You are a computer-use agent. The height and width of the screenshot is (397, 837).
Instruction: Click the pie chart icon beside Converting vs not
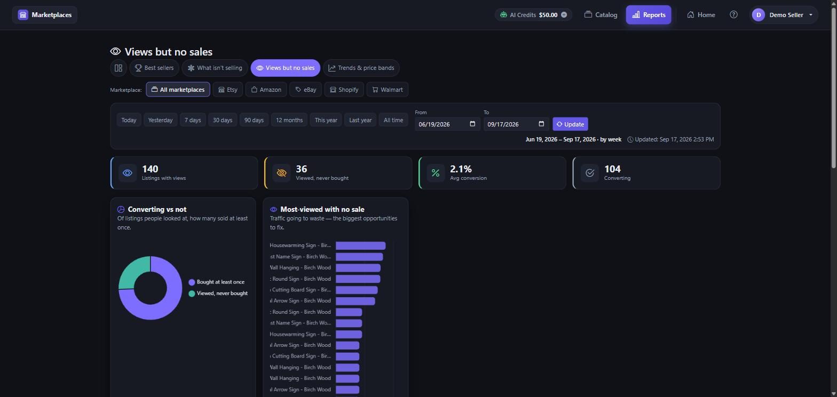[x=121, y=210]
